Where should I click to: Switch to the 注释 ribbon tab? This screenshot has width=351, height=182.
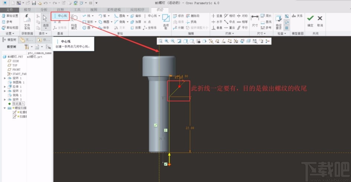click(x=61, y=10)
